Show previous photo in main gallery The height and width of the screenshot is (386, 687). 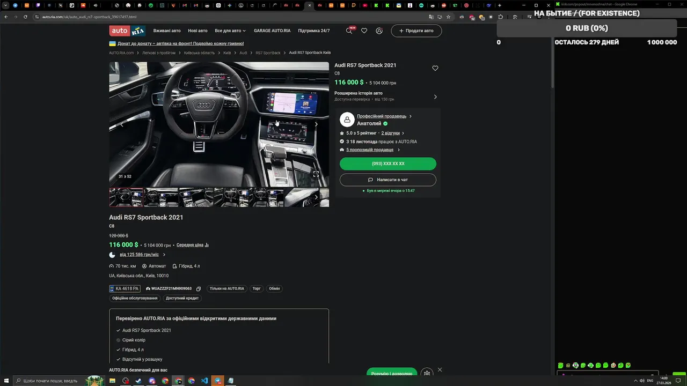tap(122, 124)
